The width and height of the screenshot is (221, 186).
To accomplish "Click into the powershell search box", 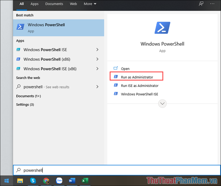I will pos(117,170).
